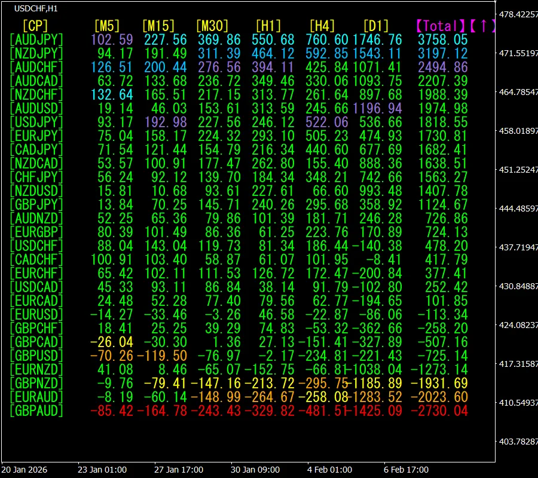The width and height of the screenshot is (538, 478).
Task: Click the [CP] currency pair header
Action: (35, 26)
